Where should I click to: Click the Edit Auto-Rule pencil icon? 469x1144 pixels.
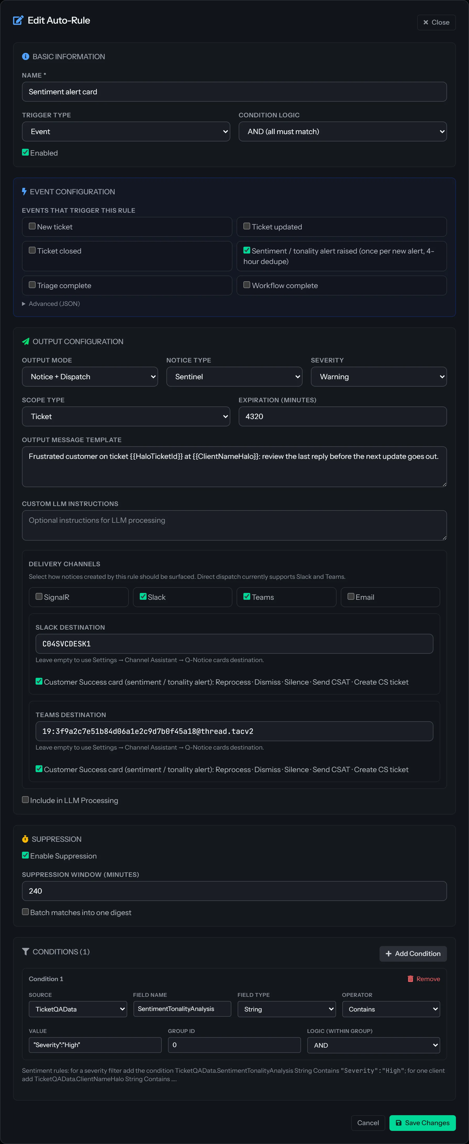point(18,20)
